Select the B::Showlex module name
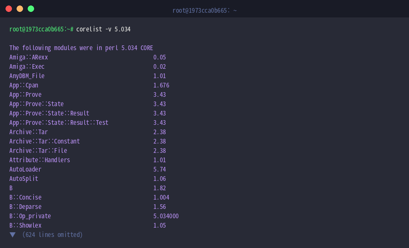The image size is (409, 248). click(25, 225)
